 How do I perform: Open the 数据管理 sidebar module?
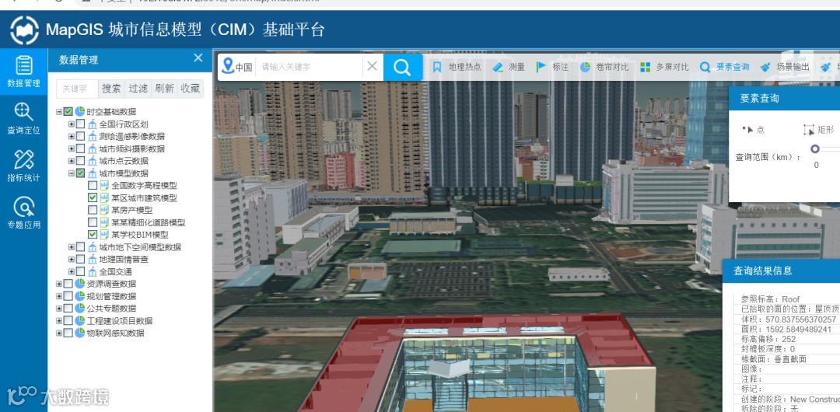point(23,72)
